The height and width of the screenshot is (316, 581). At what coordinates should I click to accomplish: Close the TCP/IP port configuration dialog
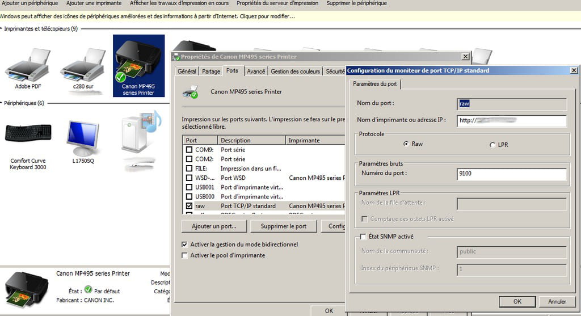click(574, 70)
